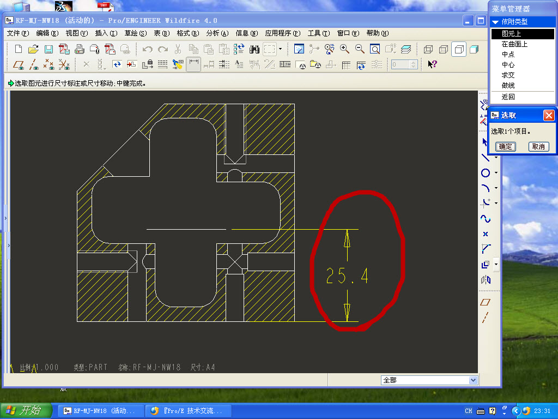Open the layers stack icon
This screenshot has height=419, width=558.
tap(405, 49)
